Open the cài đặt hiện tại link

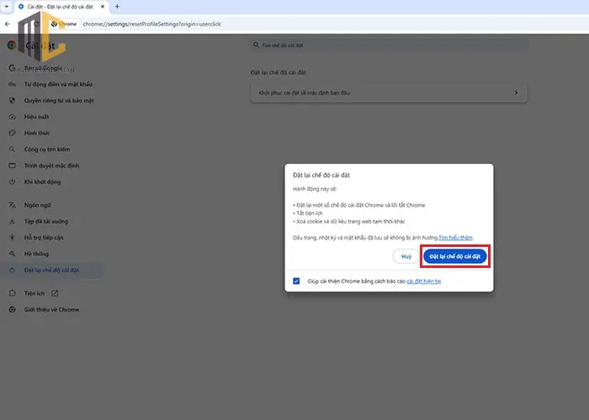point(424,281)
